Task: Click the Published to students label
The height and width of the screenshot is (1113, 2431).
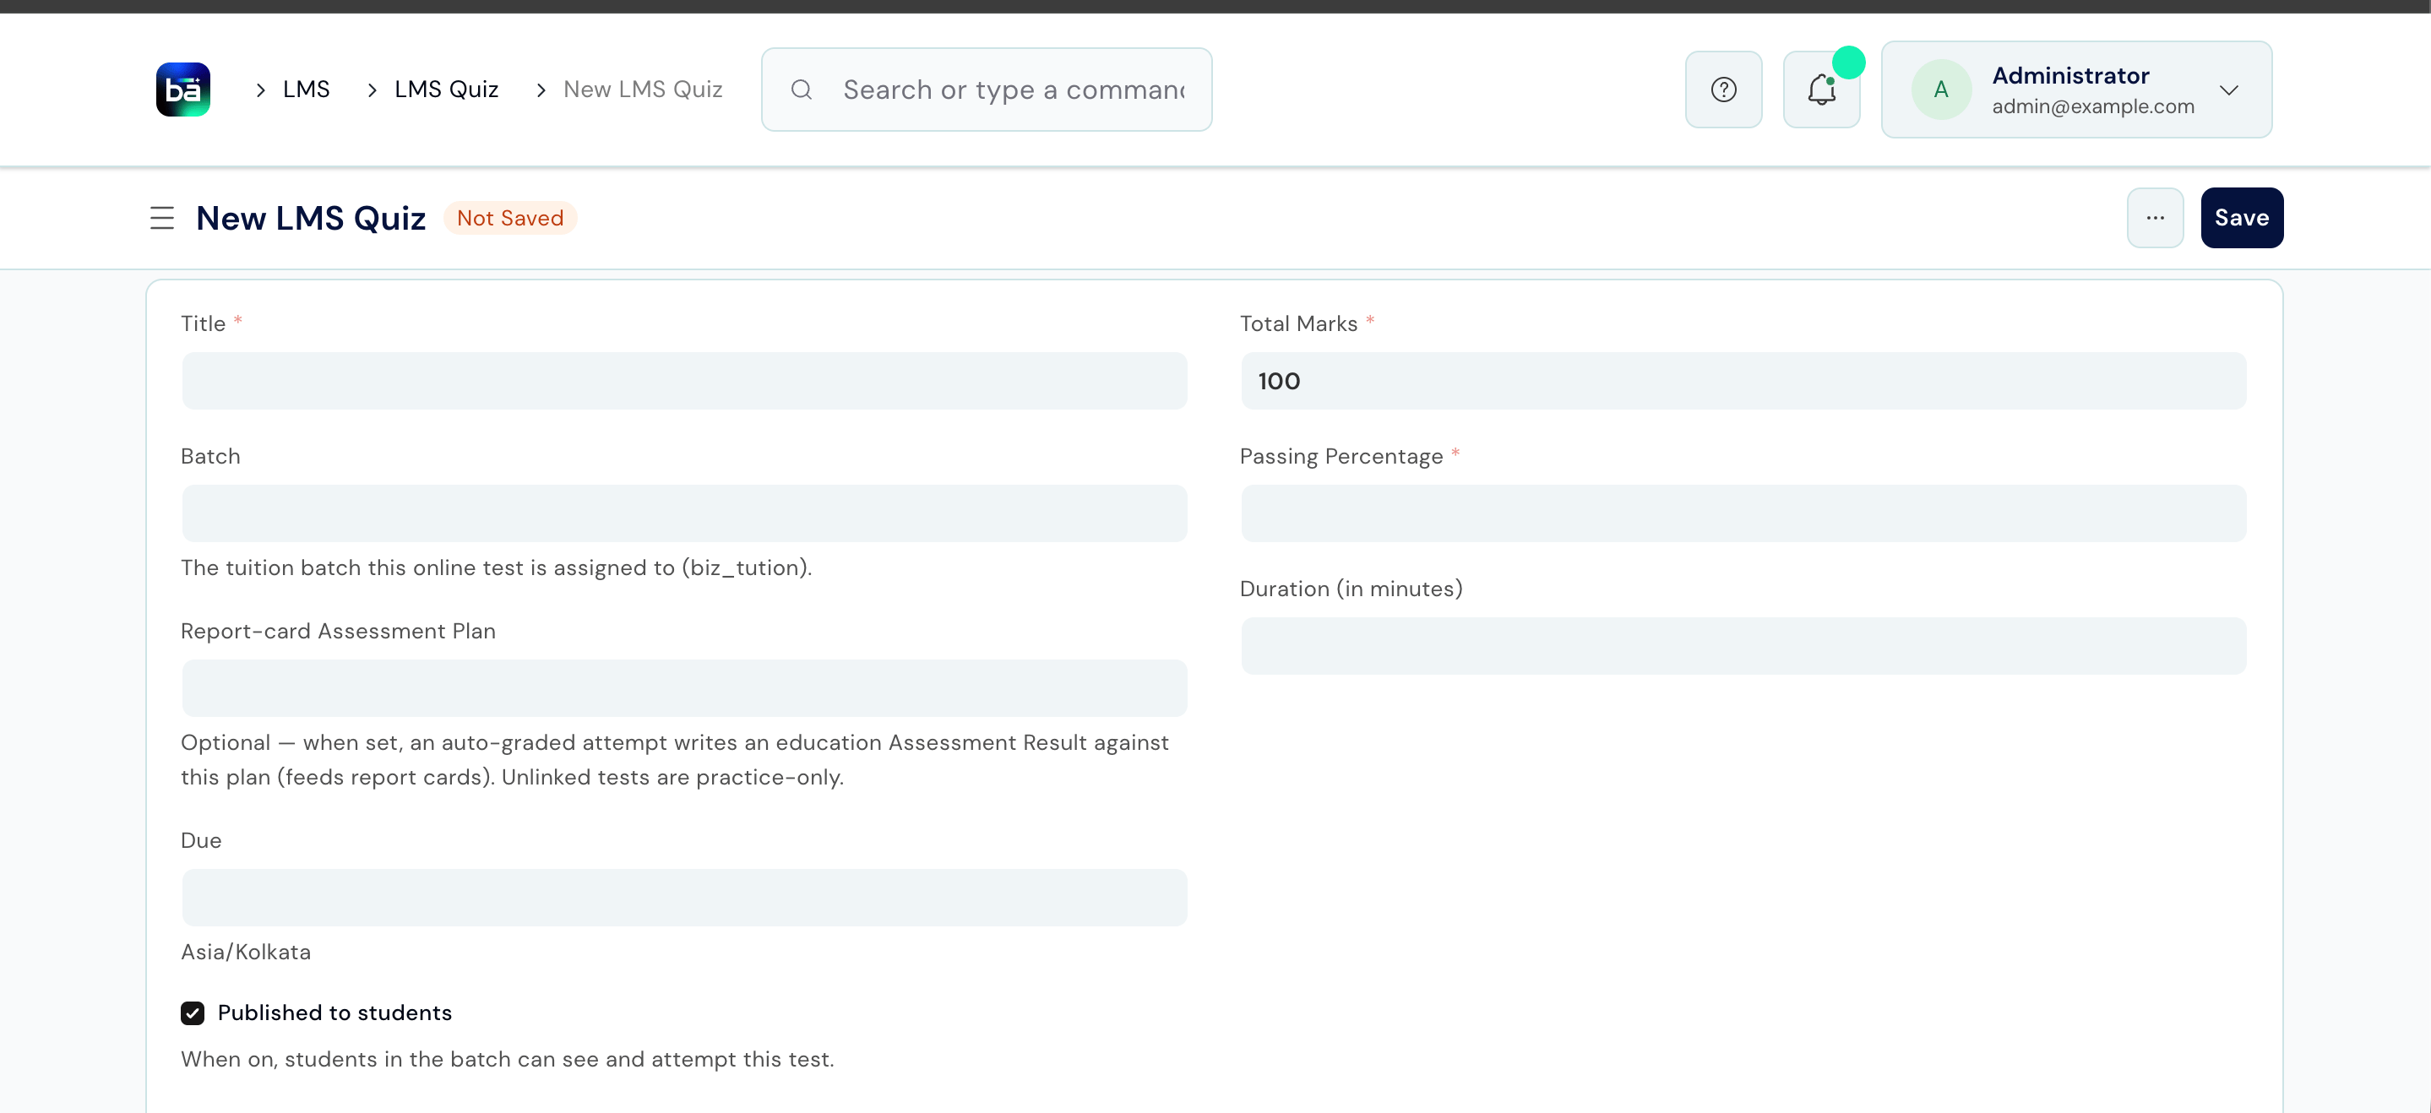Action: (334, 1013)
